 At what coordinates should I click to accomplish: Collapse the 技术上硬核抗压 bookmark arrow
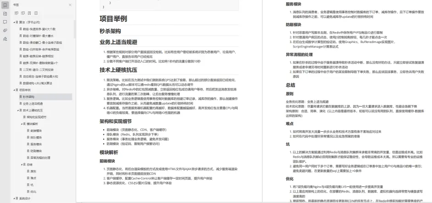[x=17, y=111]
